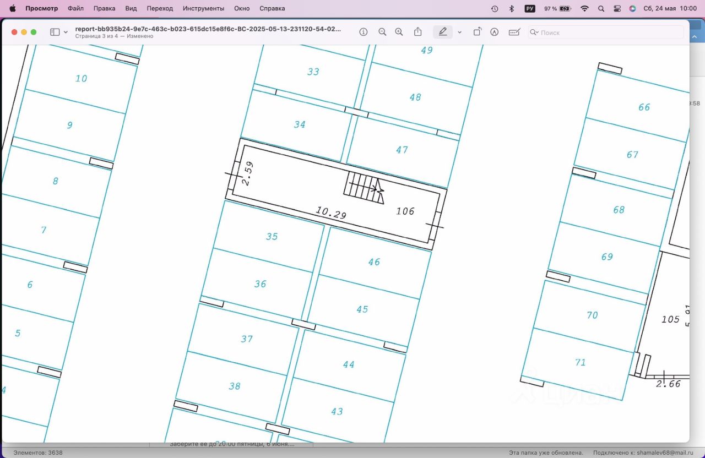This screenshot has height=458, width=705.
Task: Select the markup pen highlight tool
Action: [443, 32]
